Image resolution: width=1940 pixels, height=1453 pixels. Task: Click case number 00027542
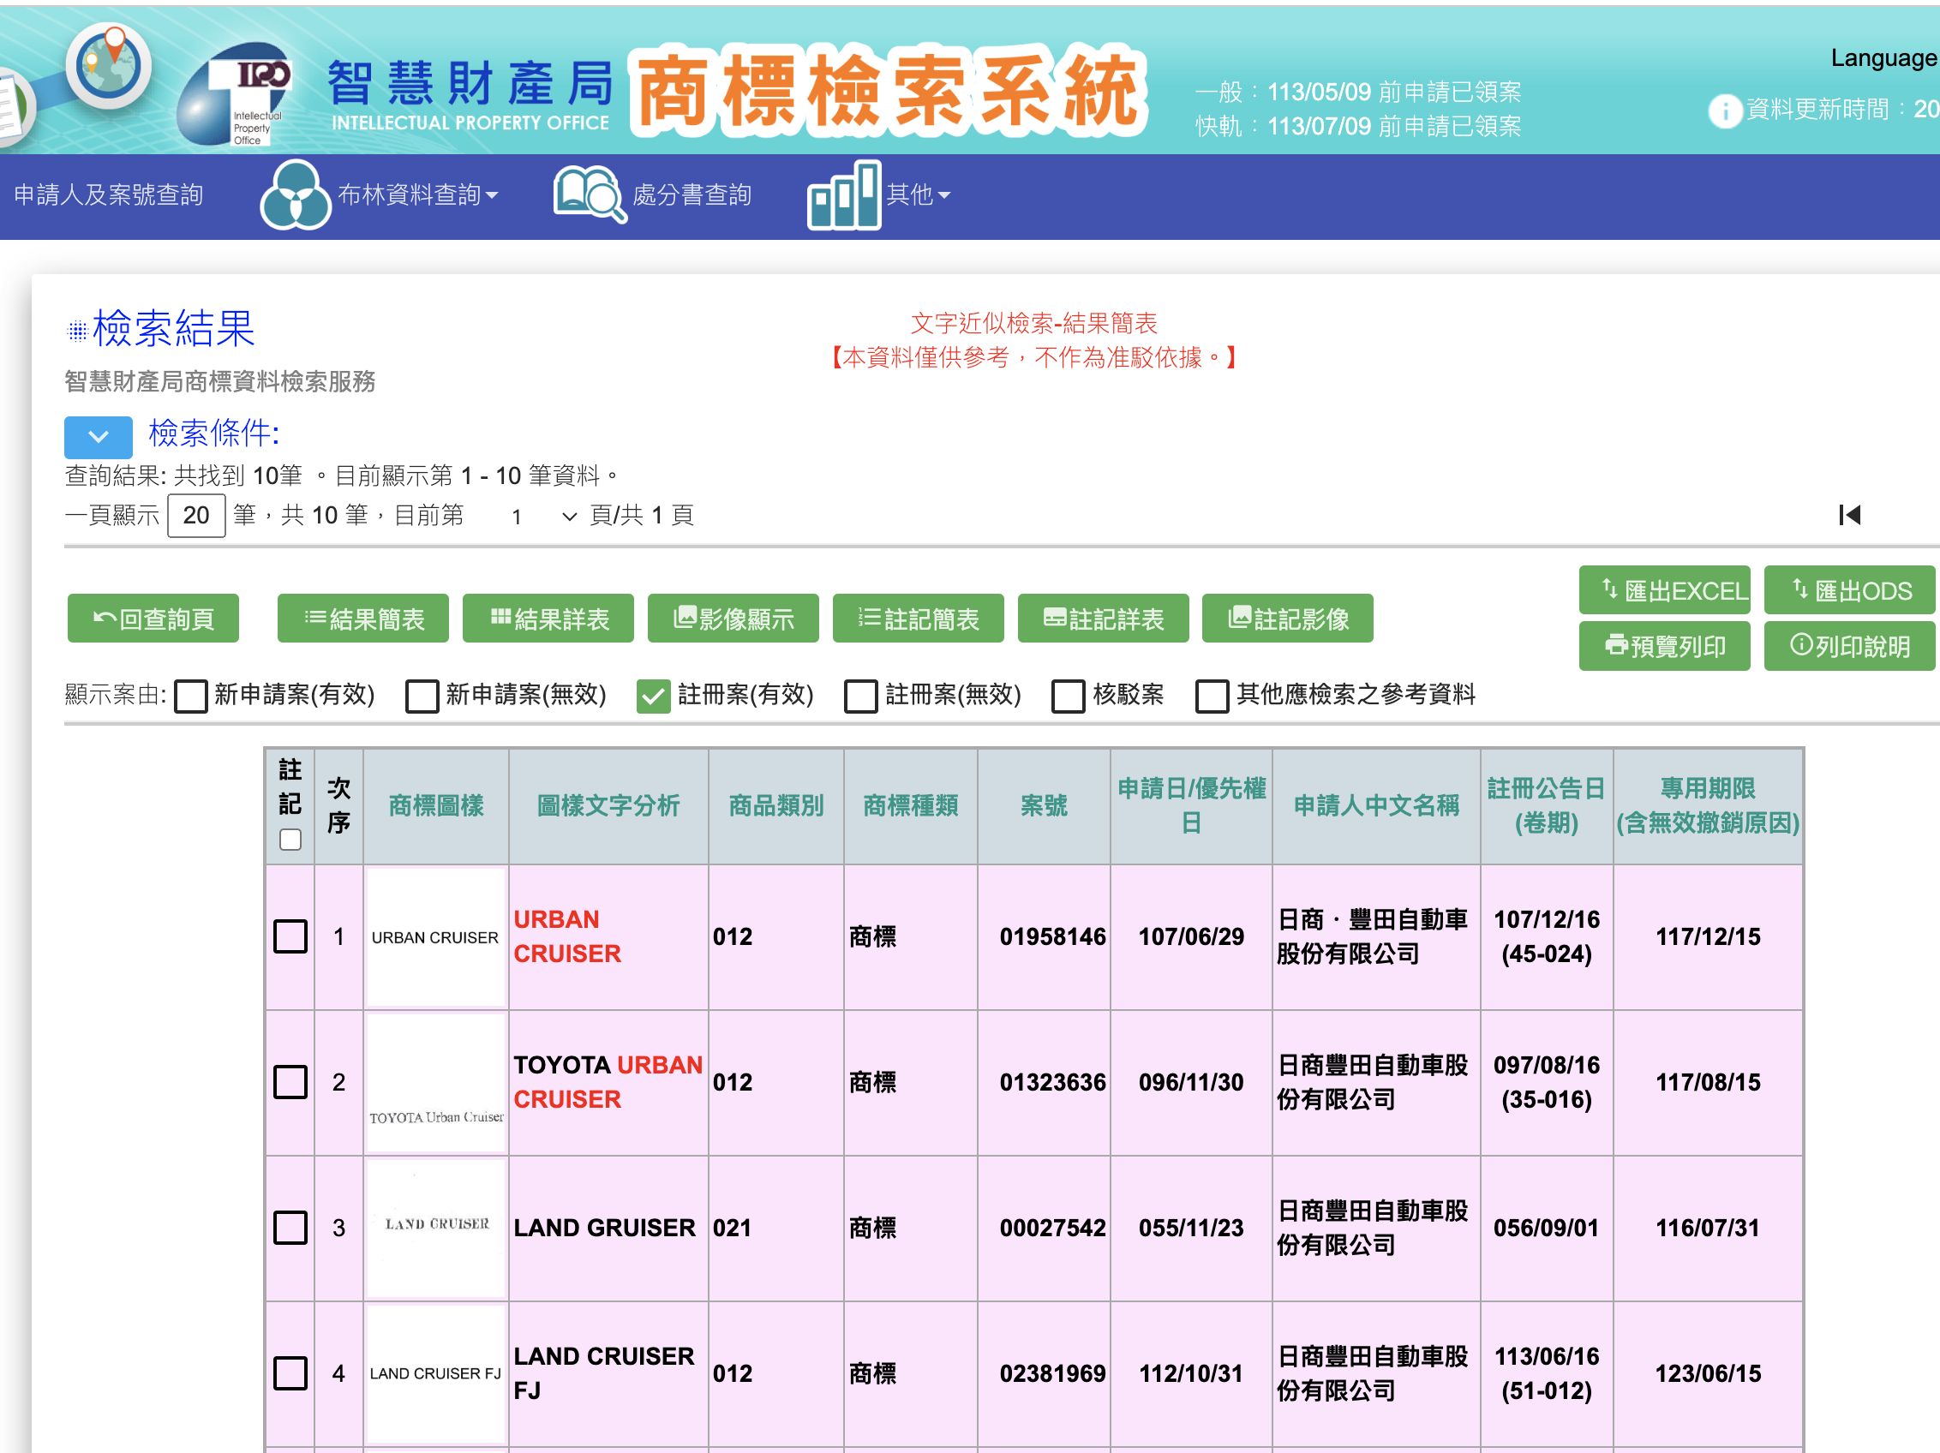click(1052, 1228)
